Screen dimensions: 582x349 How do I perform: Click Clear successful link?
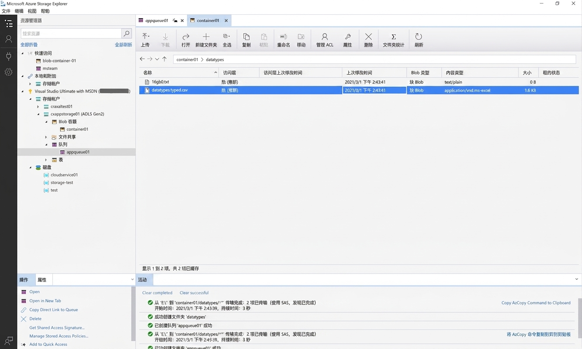194,293
